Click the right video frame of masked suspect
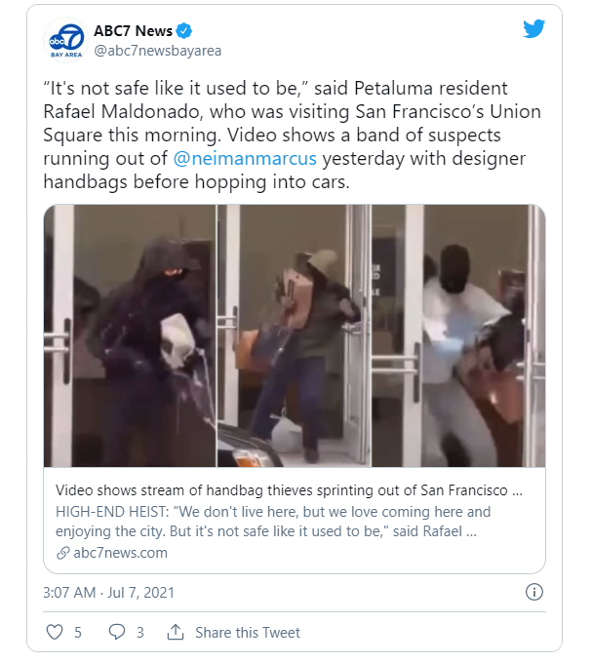Screen dimensions: 591x663 pos(458,335)
